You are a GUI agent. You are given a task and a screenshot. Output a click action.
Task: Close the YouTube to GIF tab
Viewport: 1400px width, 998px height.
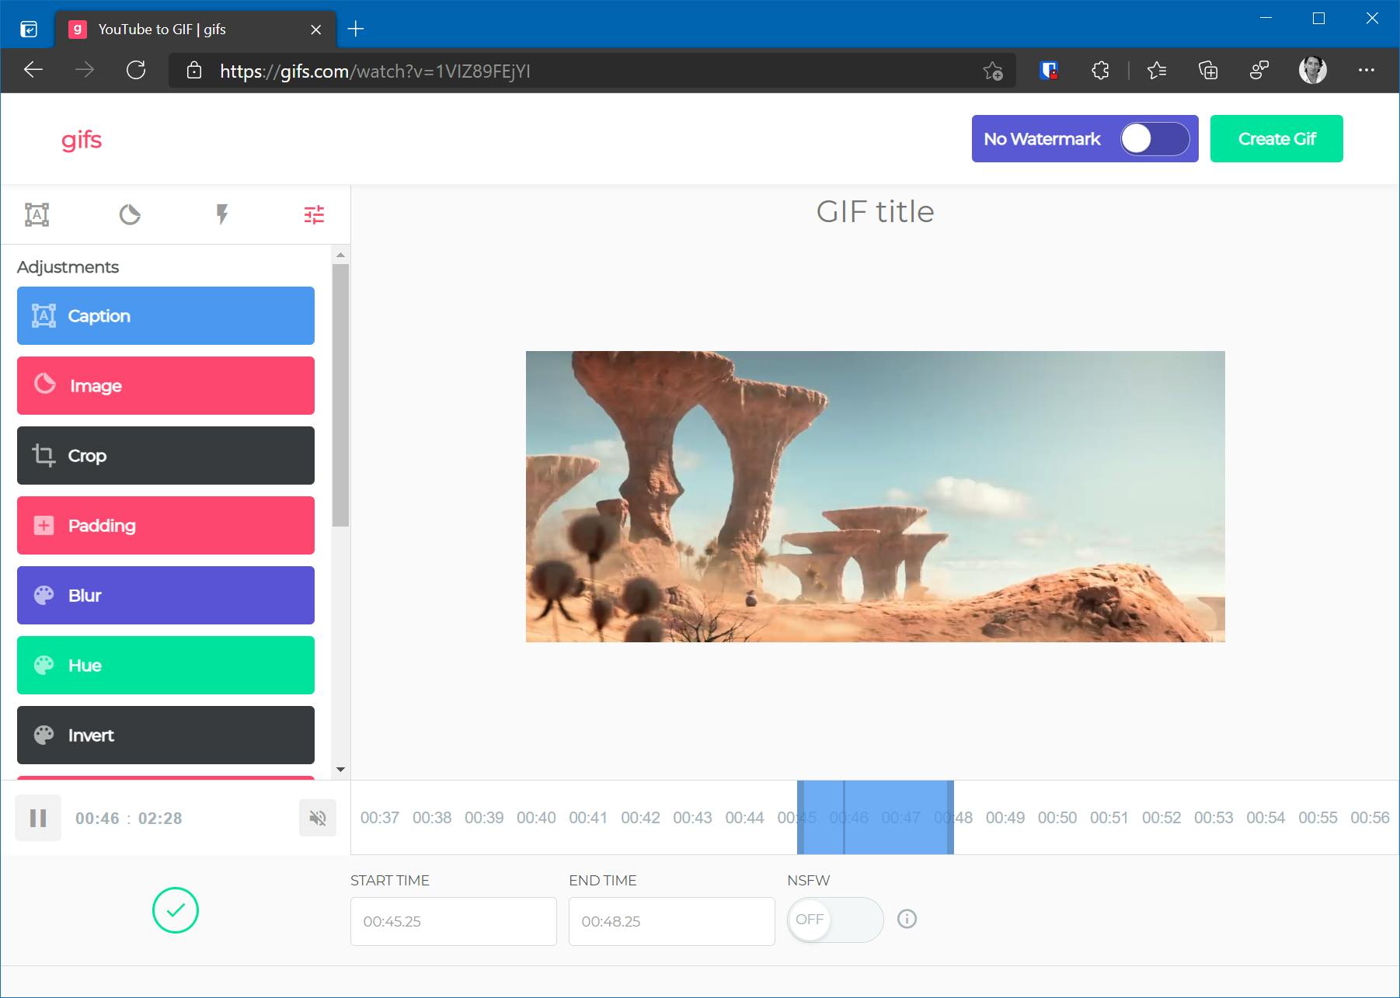click(315, 30)
